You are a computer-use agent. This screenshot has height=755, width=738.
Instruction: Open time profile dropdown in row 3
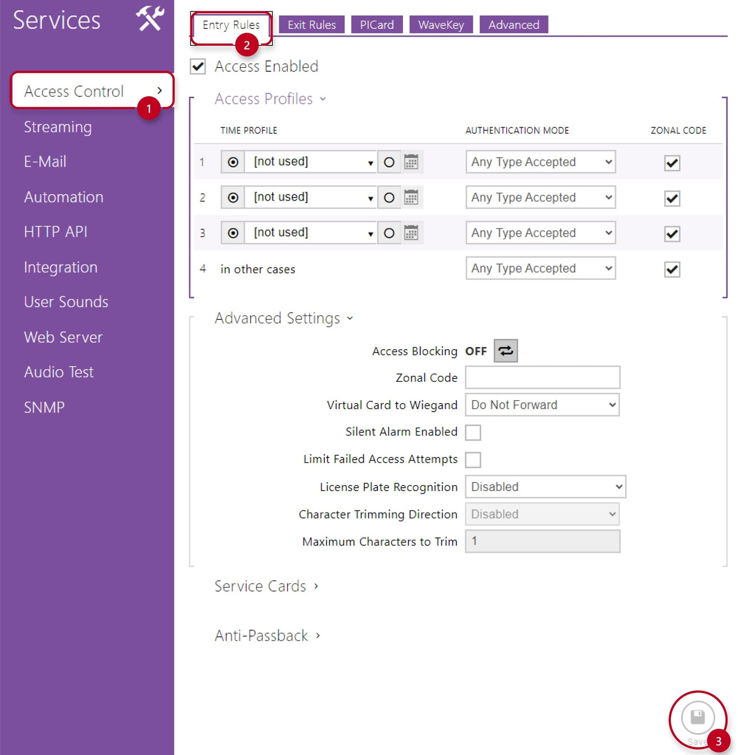click(311, 233)
